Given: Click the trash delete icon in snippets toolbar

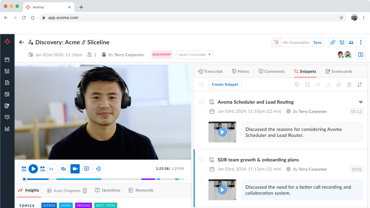Looking at the screenshot, I should point(349,85).
